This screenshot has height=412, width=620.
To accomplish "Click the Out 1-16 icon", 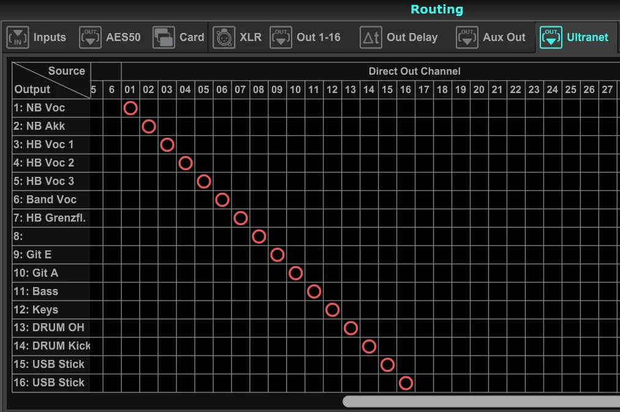I will tap(281, 37).
